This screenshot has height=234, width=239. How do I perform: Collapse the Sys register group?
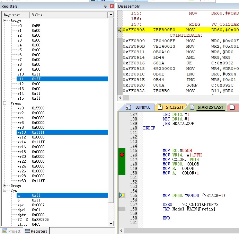click(x=5, y=190)
